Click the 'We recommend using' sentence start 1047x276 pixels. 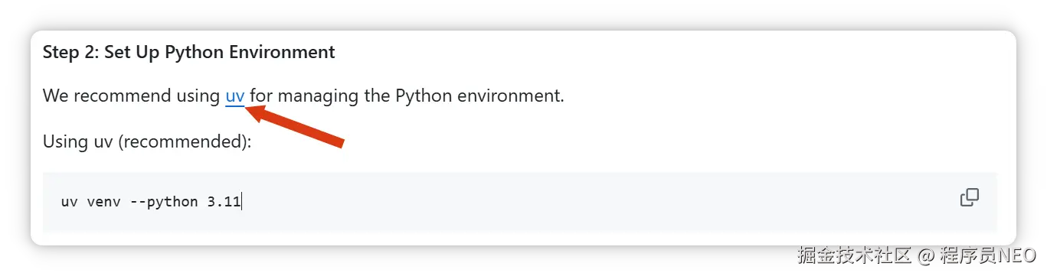(132, 96)
